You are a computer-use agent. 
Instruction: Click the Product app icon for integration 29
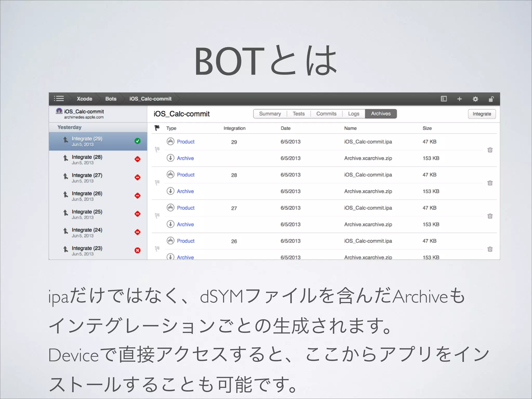(170, 141)
